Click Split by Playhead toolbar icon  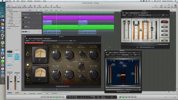[x=57, y=6]
